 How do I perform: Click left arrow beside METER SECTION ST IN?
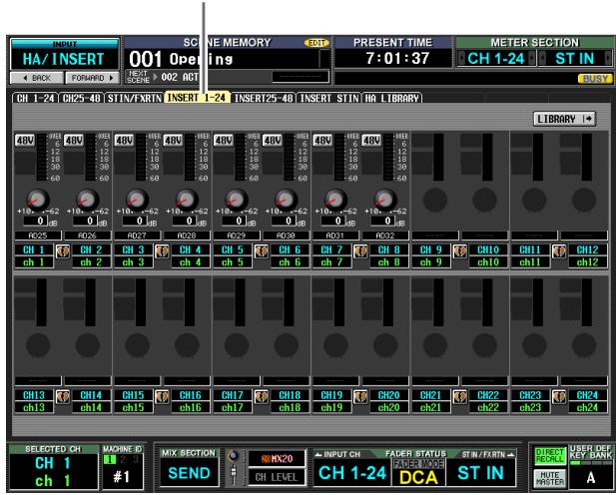(x=544, y=59)
